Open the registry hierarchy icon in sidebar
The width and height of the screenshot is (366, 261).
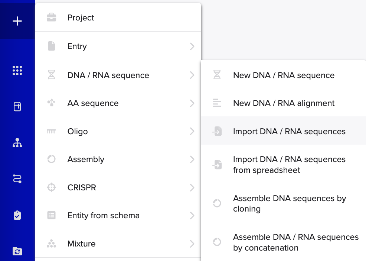[17, 143]
